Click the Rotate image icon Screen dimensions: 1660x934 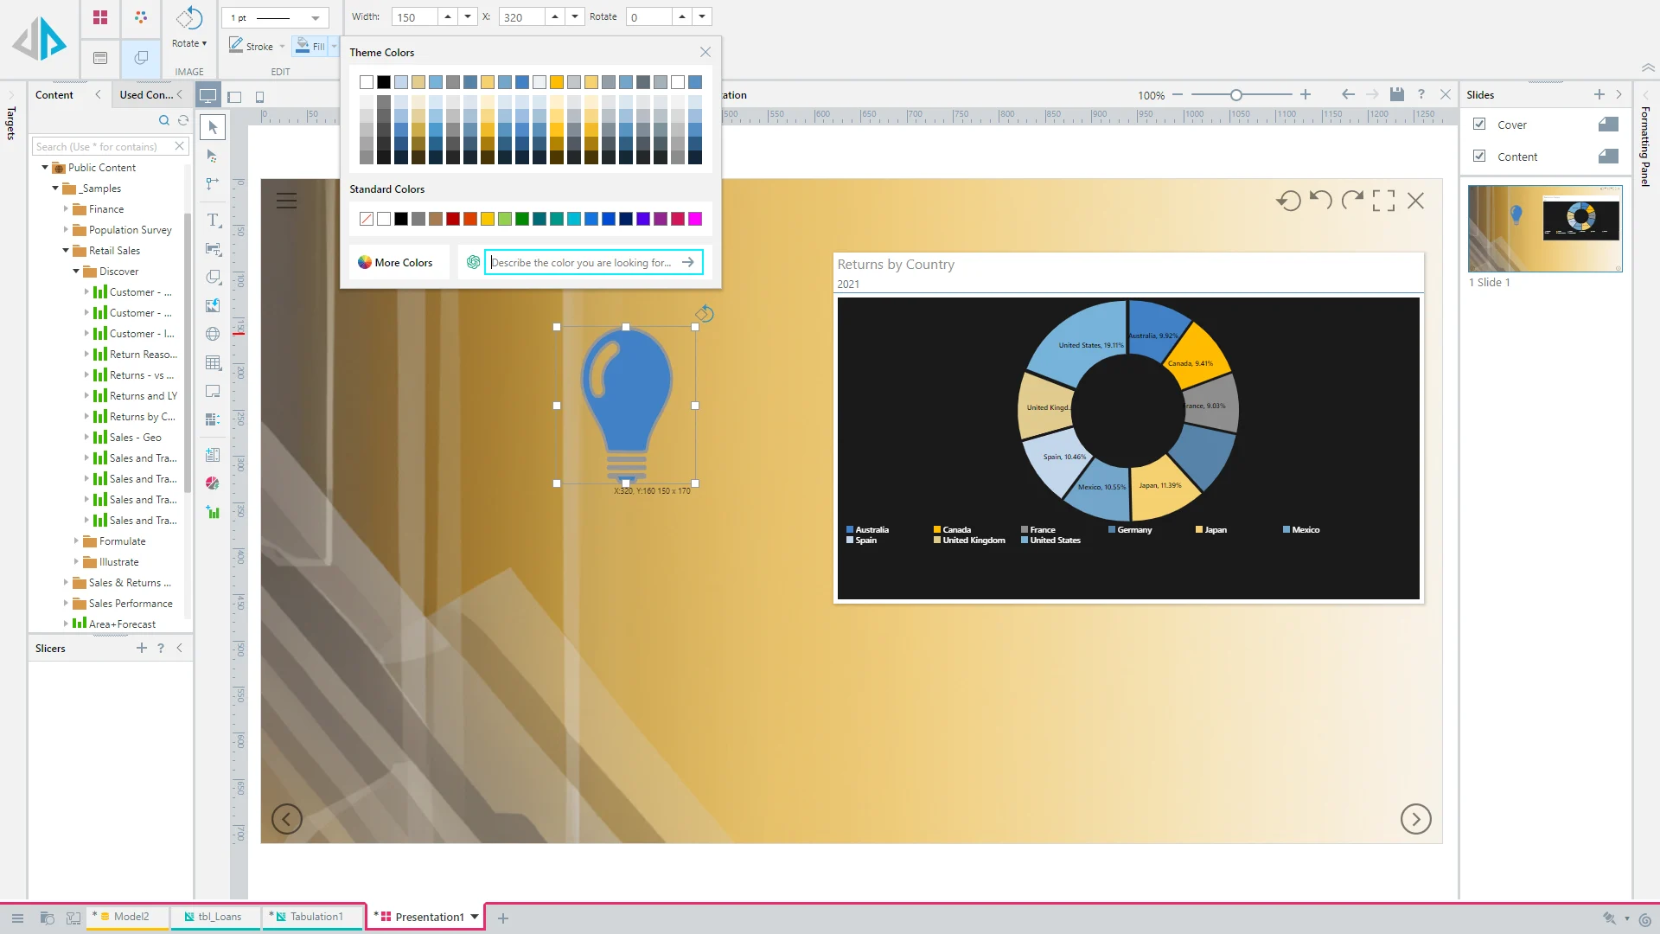[x=188, y=18]
